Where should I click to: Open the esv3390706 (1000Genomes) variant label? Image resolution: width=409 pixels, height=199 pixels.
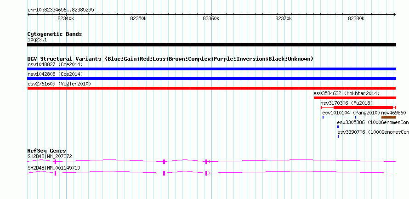tap(373, 132)
